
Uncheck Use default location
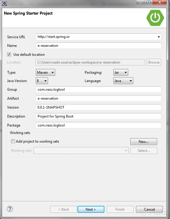tap(9, 55)
